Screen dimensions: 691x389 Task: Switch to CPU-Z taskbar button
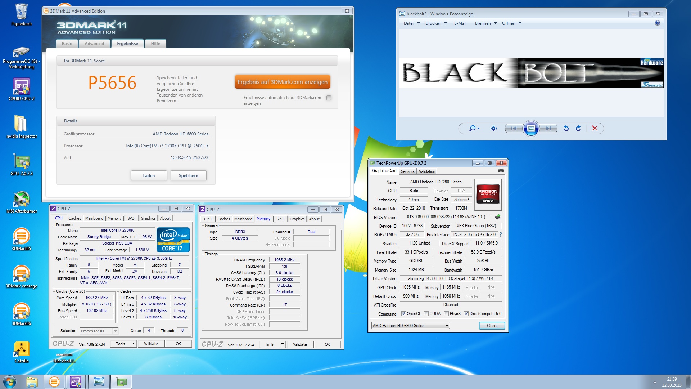pos(76,382)
